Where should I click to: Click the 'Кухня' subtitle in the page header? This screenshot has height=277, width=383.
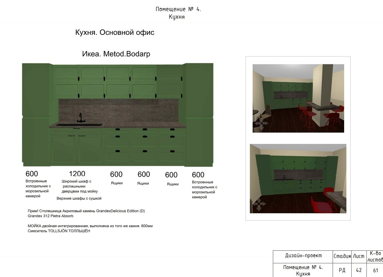[177, 17]
